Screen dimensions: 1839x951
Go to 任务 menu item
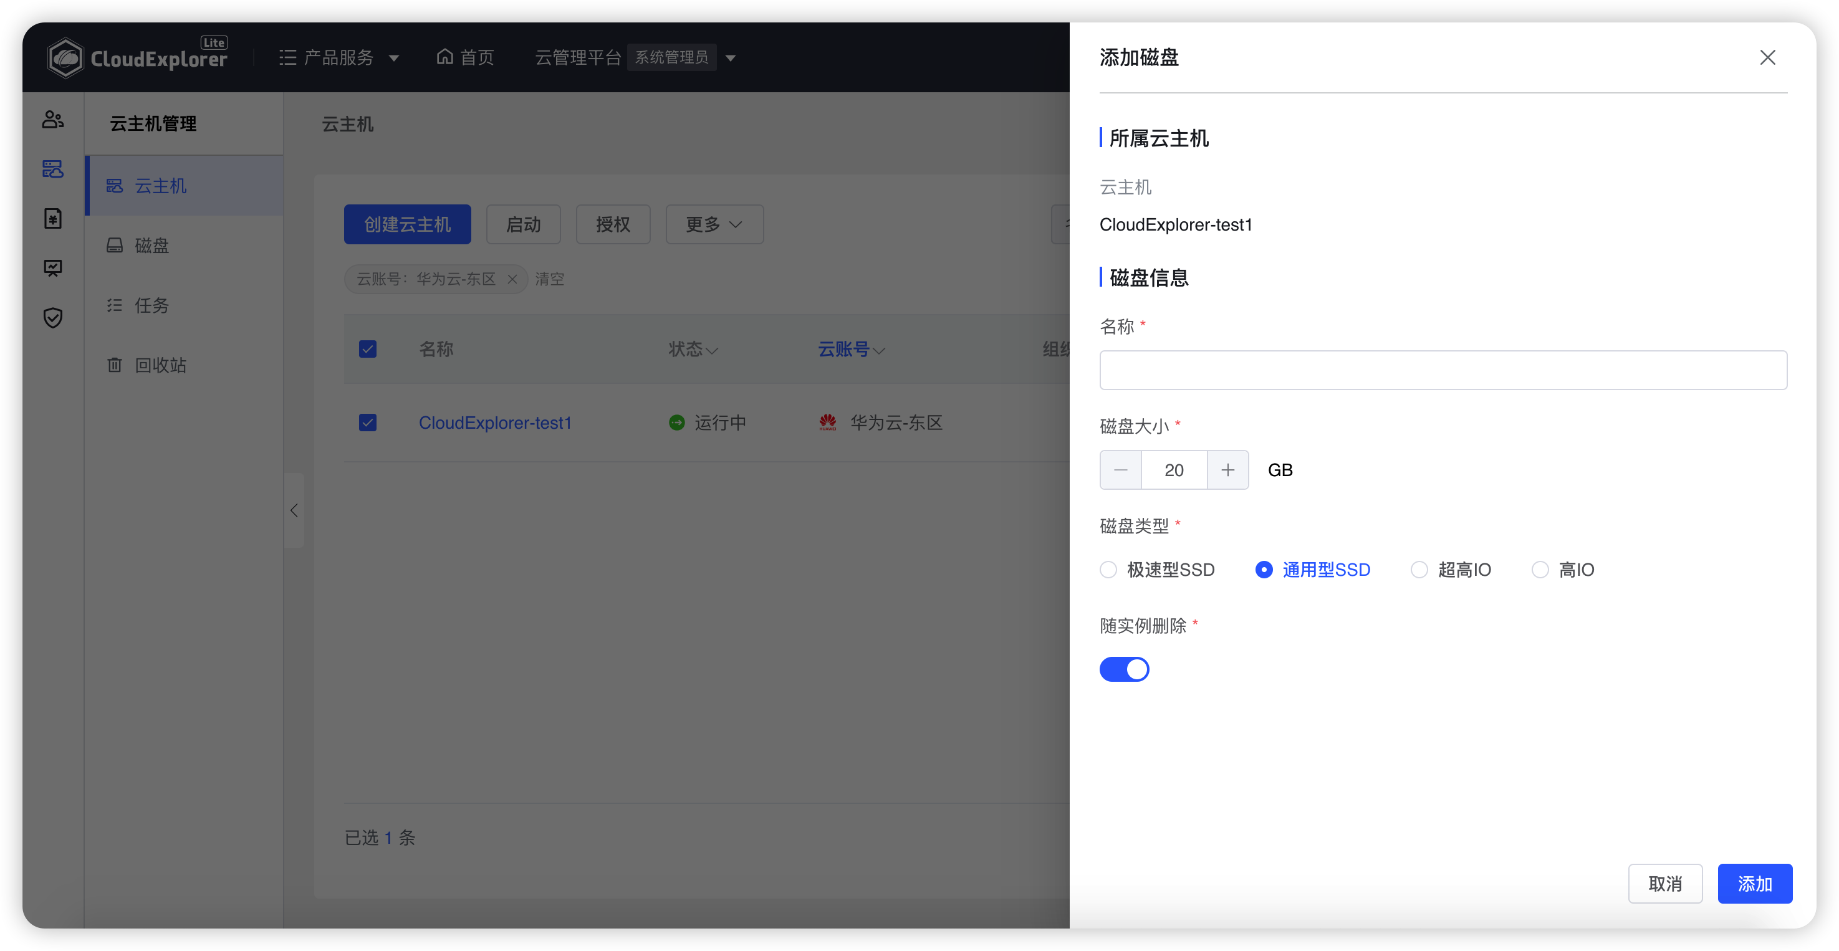click(x=184, y=305)
